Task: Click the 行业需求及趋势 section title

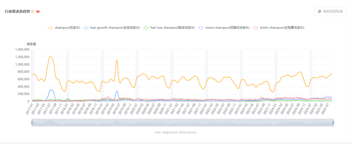Action: [x=17, y=11]
